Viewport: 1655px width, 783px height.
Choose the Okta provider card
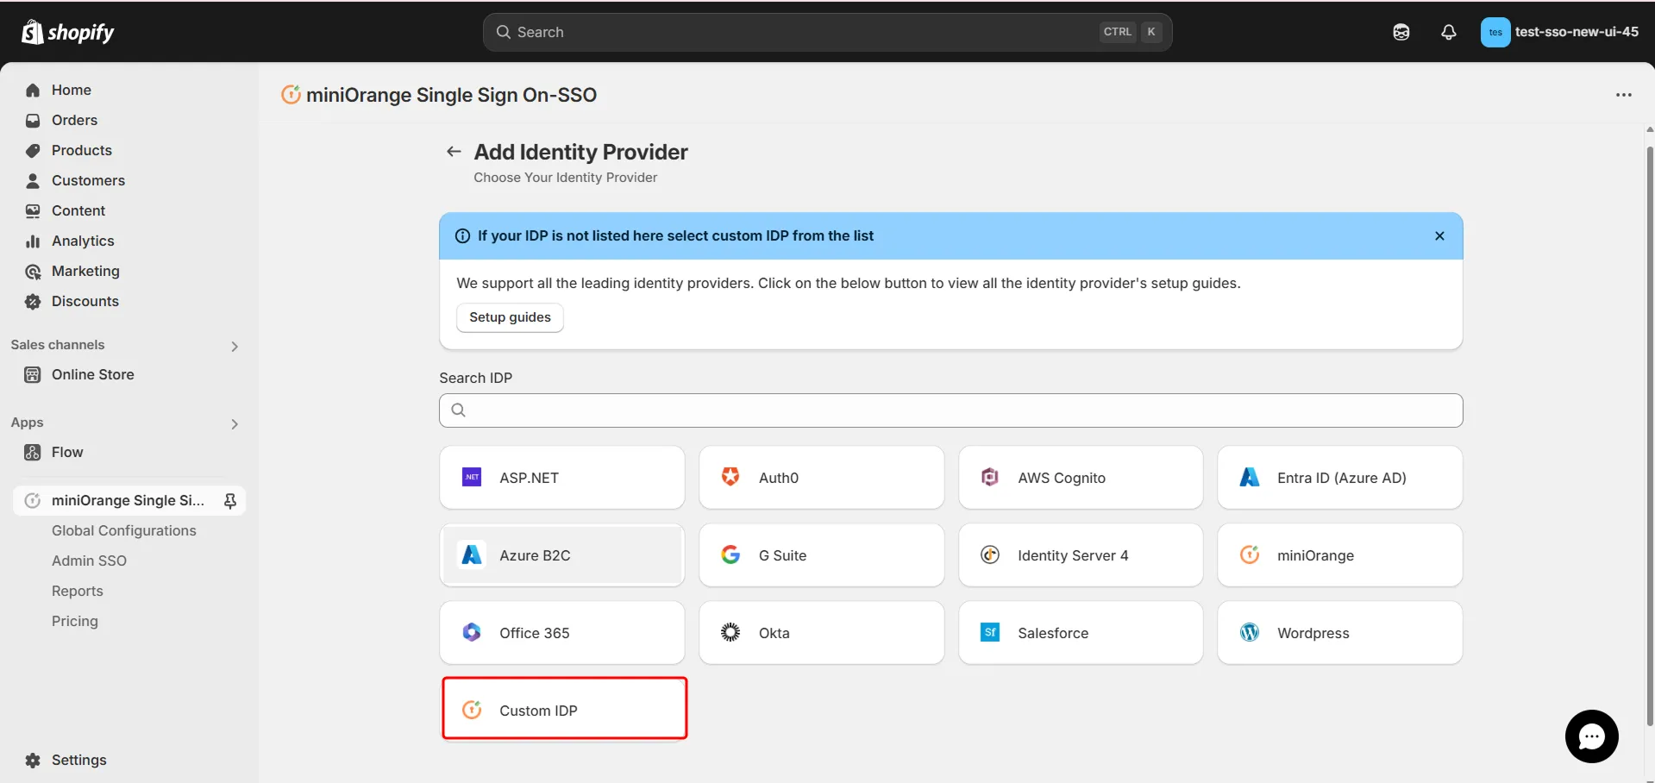pyautogui.click(x=821, y=633)
